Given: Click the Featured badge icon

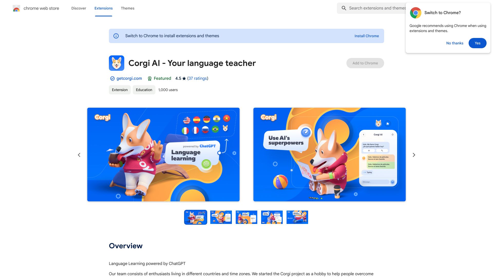Looking at the screenshot, I should pos(150,78).
